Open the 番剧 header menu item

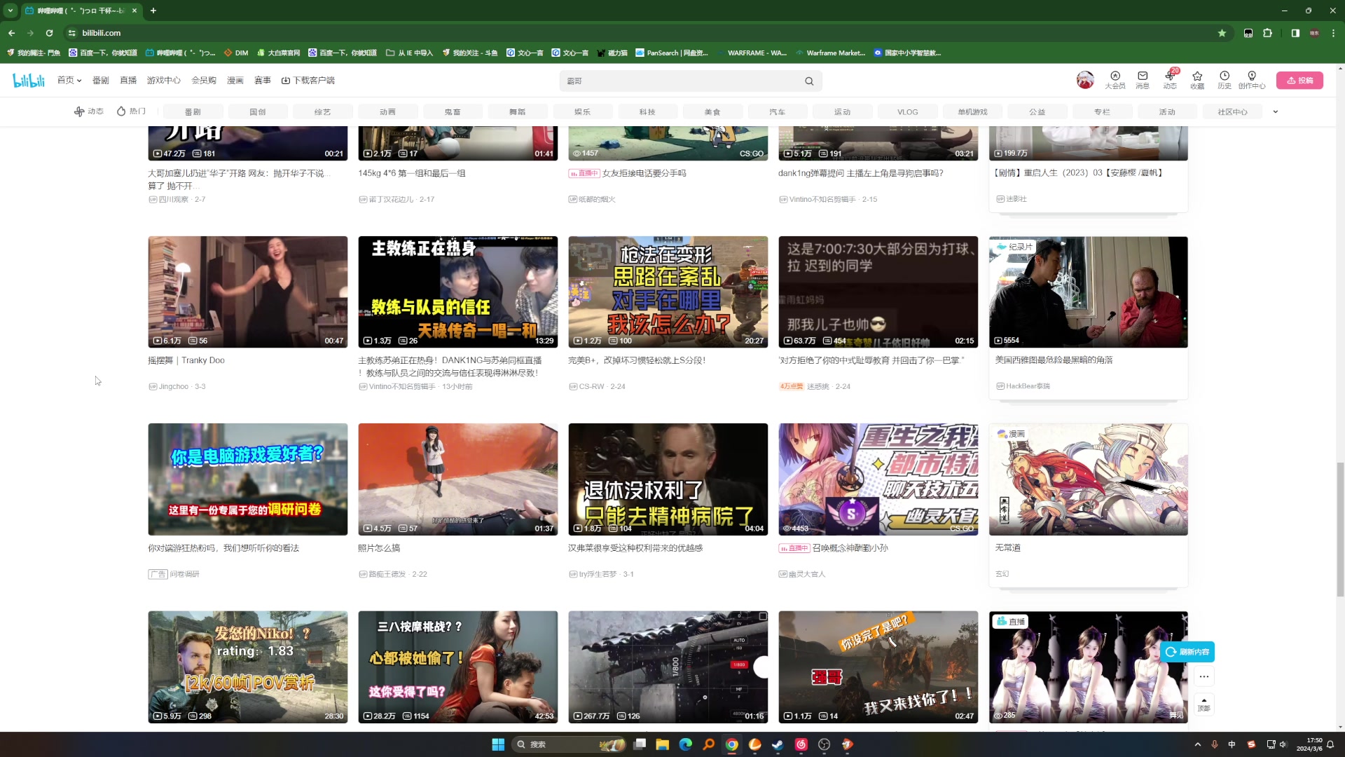(x=100, y=81)
